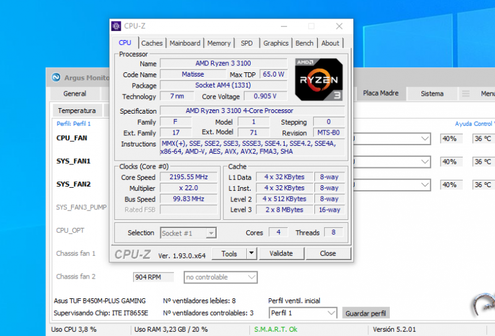
Task: Open the Mainboard tab in CPU-Z
Action: click(185, 43)
